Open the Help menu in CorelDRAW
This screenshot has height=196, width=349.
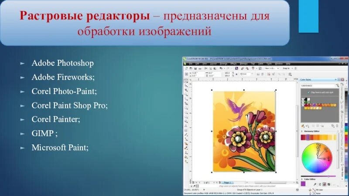coord(288,64)
